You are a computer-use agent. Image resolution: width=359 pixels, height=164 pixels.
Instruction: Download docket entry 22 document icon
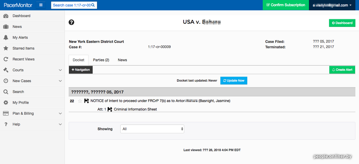(x=86, y=101)
